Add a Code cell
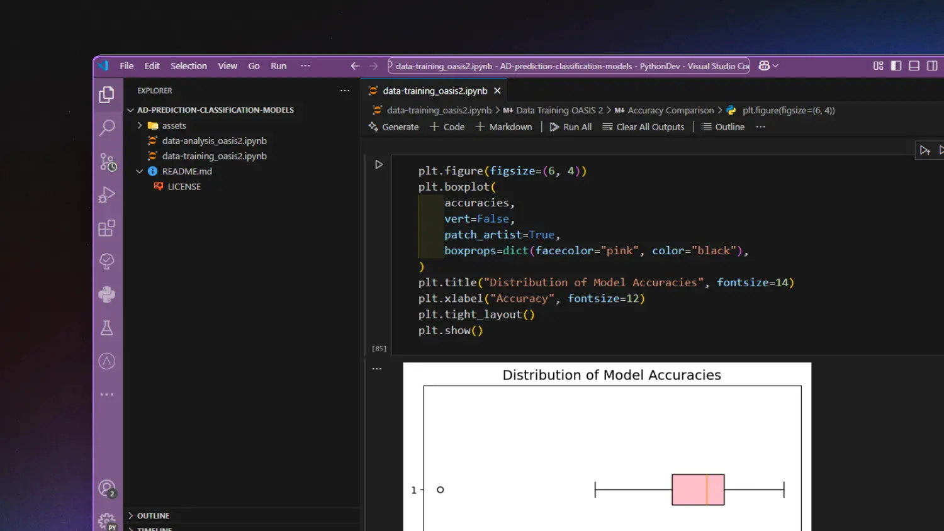The width and height of the screenshot is (944, 531). pyautogui.click(x=447, y=126)
